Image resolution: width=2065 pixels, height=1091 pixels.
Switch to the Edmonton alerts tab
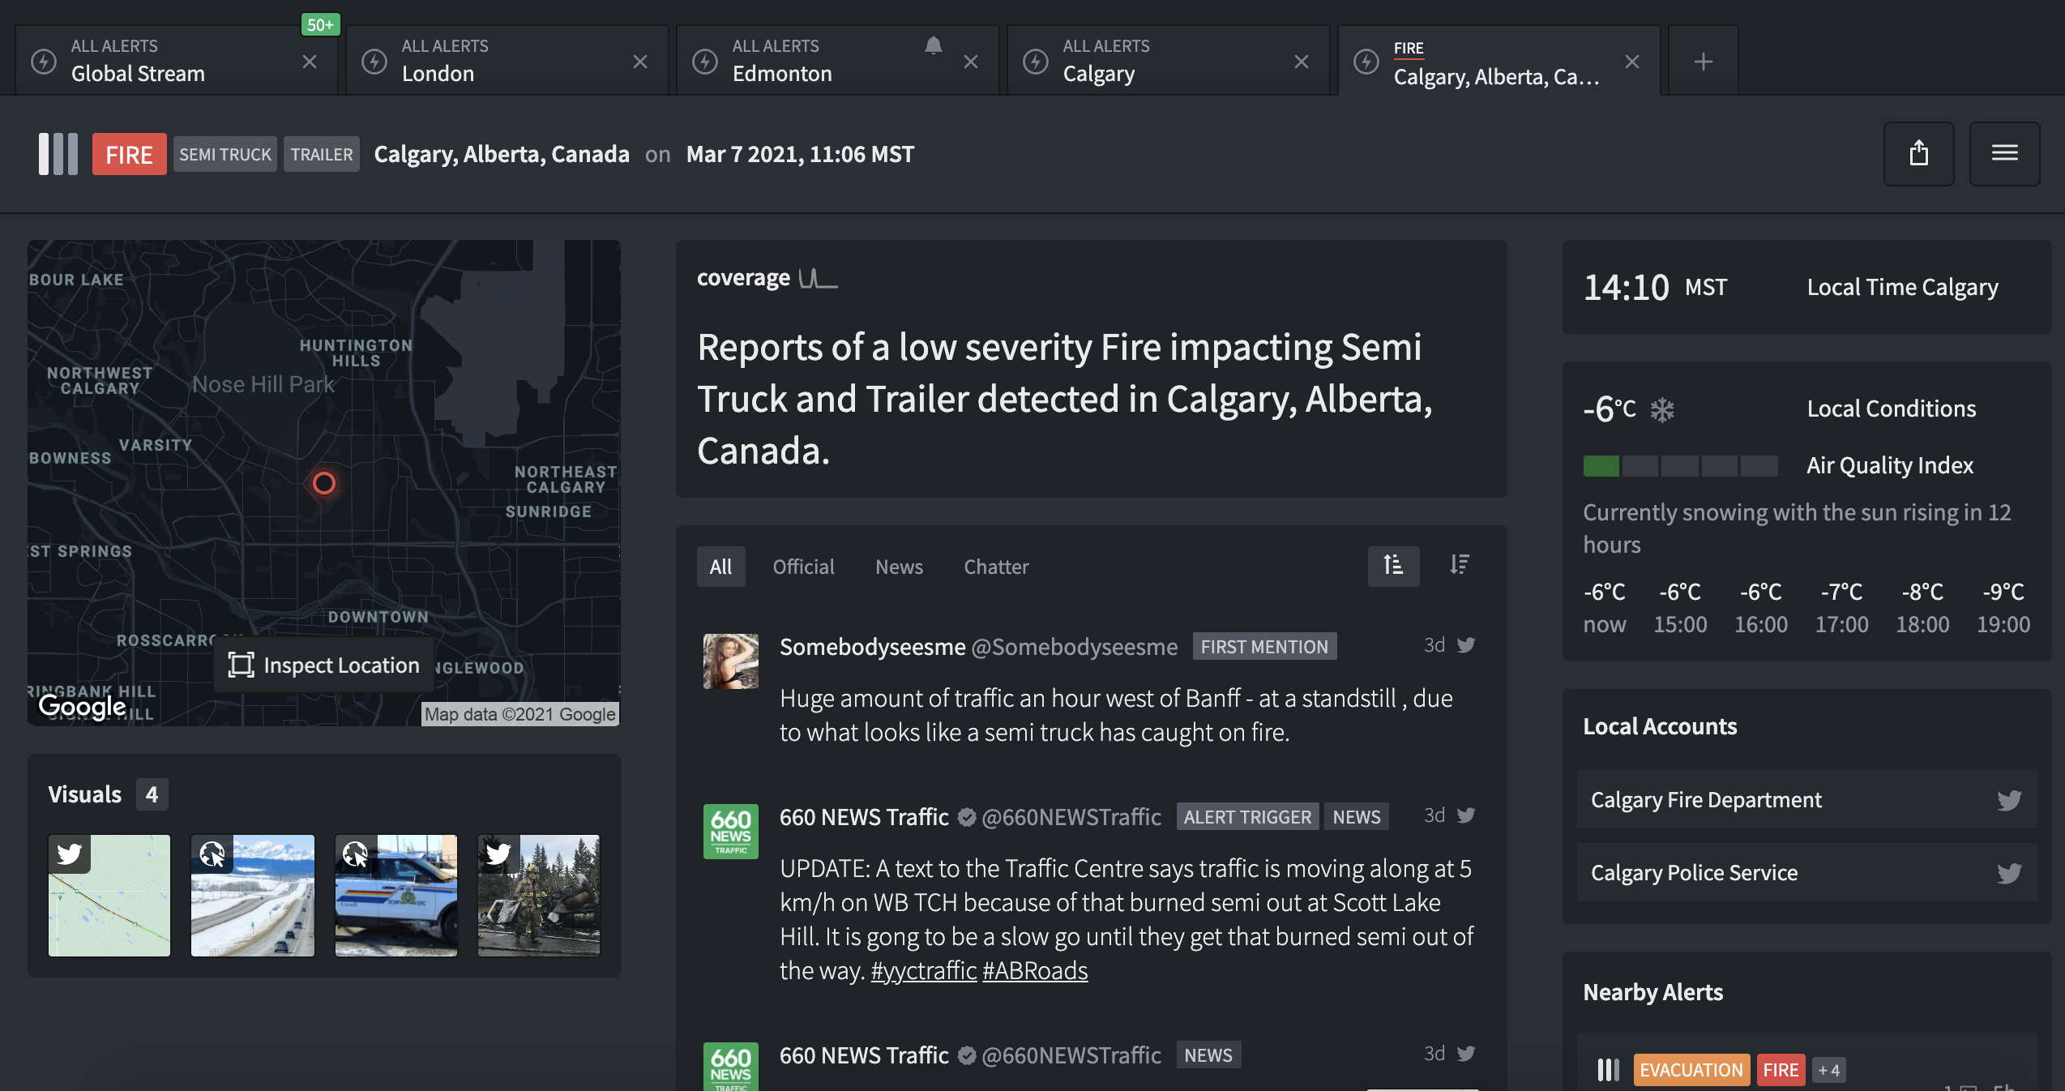[x=837, y=61]
